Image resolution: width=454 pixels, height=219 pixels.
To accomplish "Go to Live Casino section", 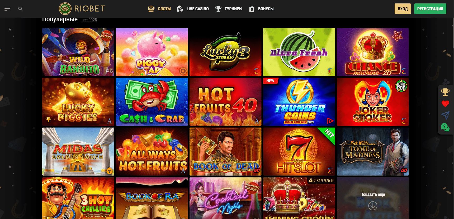I will 193,9.
